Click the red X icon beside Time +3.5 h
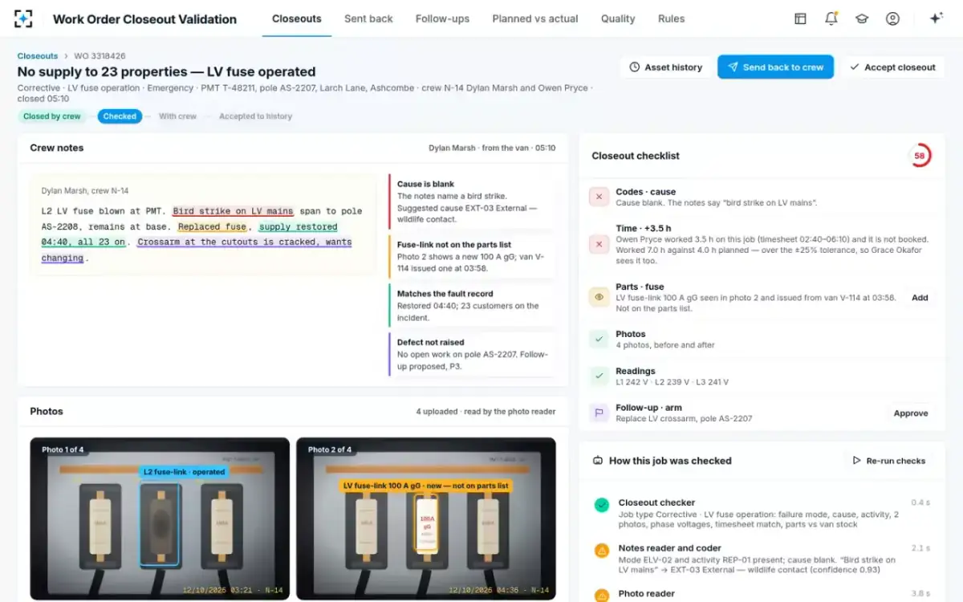The height and width of the screenshot is (602, 963). (x=599, y=244)
